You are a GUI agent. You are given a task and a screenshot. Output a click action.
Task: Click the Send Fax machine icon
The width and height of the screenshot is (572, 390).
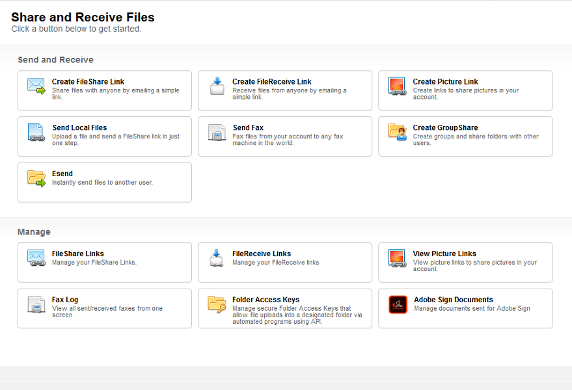click(217, 133)
